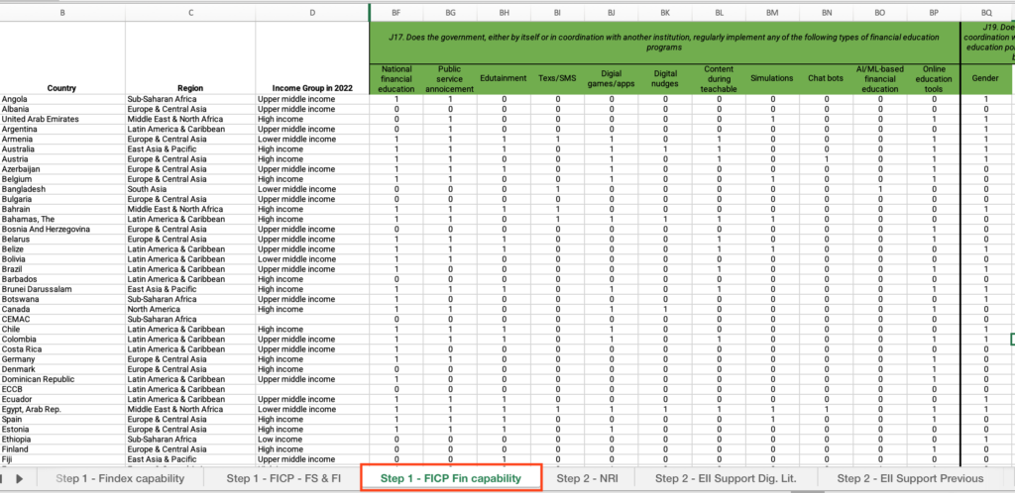
Task: Select column BJ header
Action: click(x=611, y=12)
